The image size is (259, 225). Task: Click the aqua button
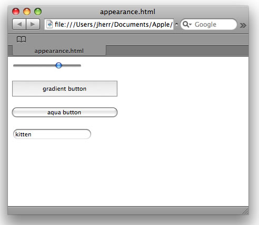[x=65, y=112]
